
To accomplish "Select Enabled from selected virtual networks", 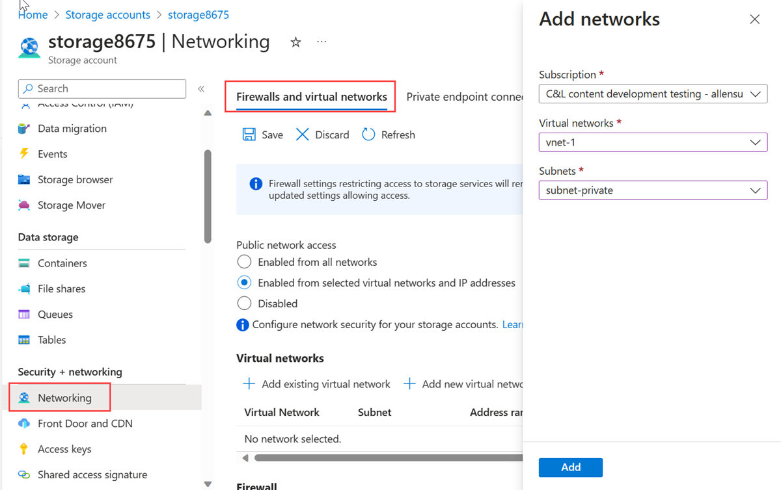I will pos(244,283).
